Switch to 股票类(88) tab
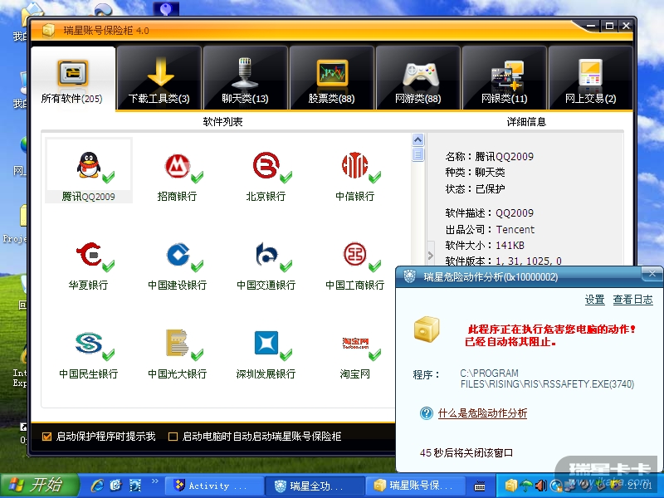664x498 pixels. 332,78
